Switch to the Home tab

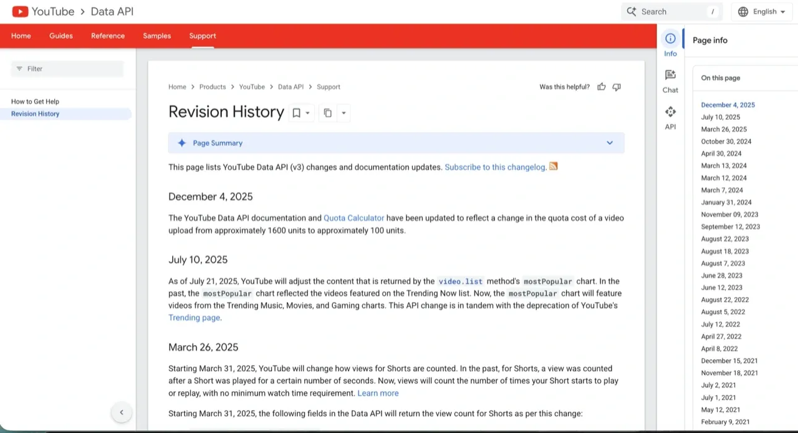(x=21, y=36)
